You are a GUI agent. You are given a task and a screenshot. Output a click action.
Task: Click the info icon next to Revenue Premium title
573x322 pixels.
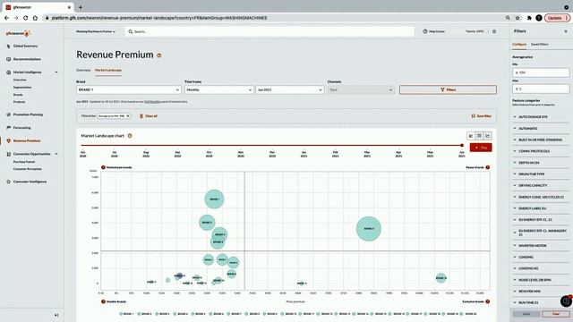tap(159, 55)
